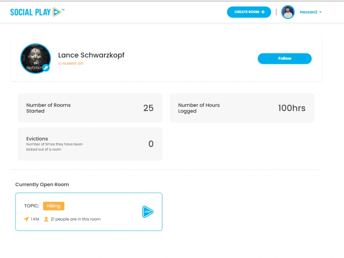This screenshot has height=258, width=344.
Task: Click the person icon beside people count
Action: coord(46,219)
